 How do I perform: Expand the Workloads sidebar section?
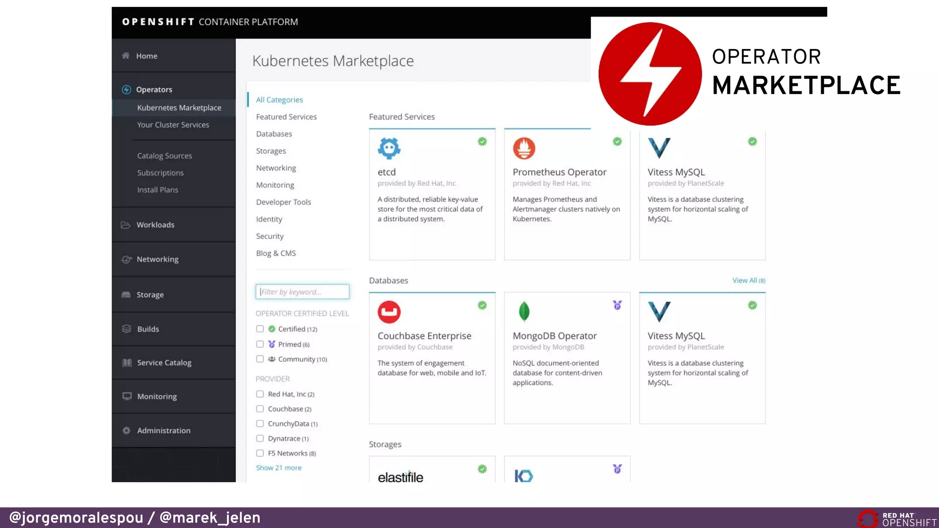coord(174,225)
